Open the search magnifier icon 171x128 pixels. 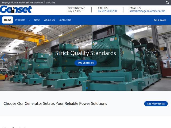pyautogui.click(x=167, y=2)
